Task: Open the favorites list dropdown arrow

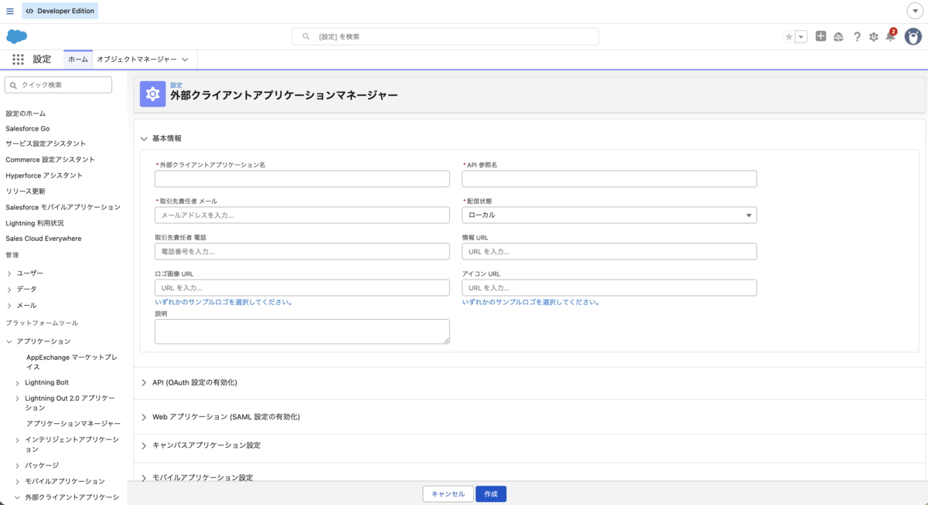Action: point(801,36)
